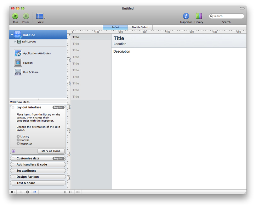
Task: Click the Mark as Done button
Action: click(x=51, y=151)
